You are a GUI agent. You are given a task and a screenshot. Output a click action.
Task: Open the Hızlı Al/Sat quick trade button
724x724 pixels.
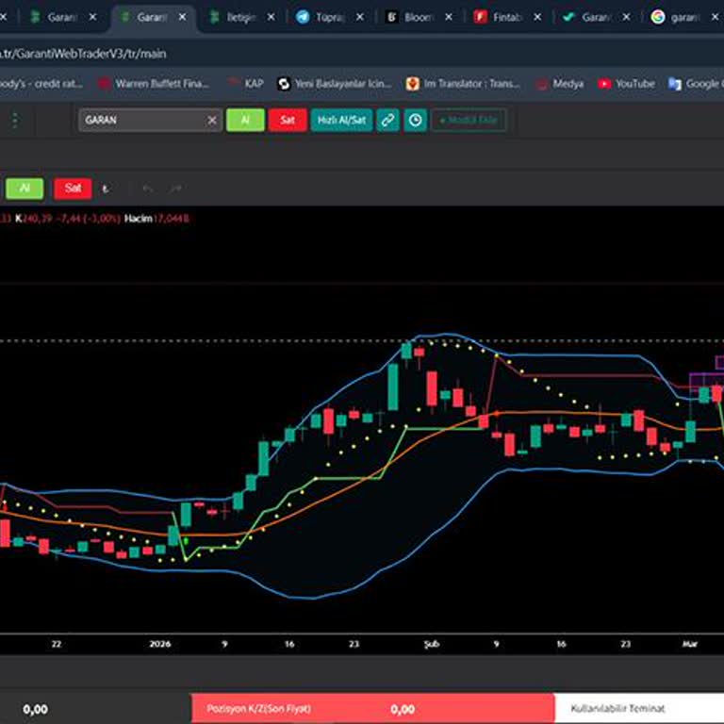point(341,120)
